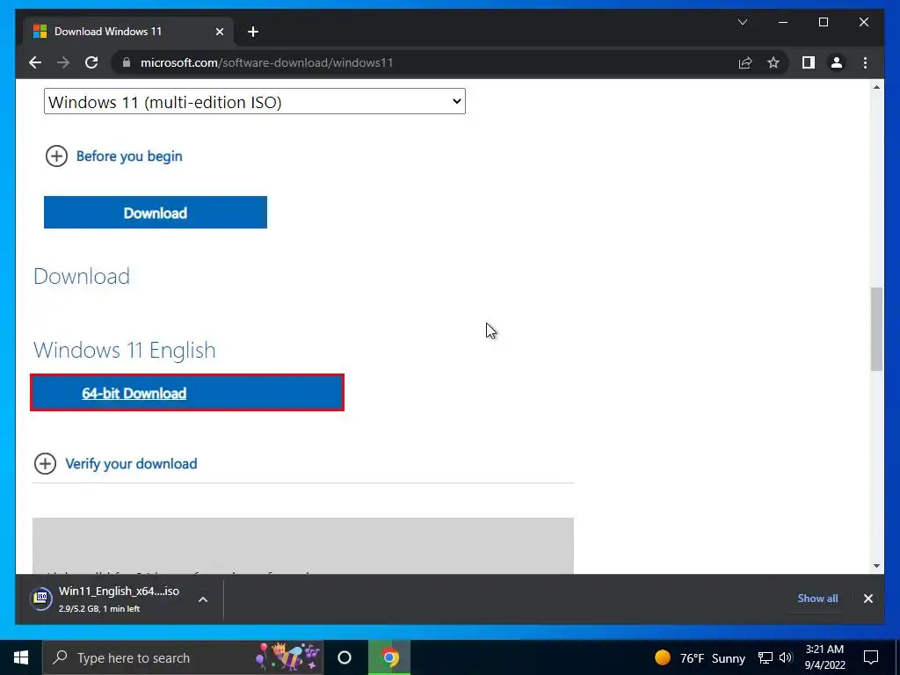Click the blue Download button
Viewport: 900px width, 675px height.
(155, 213)
